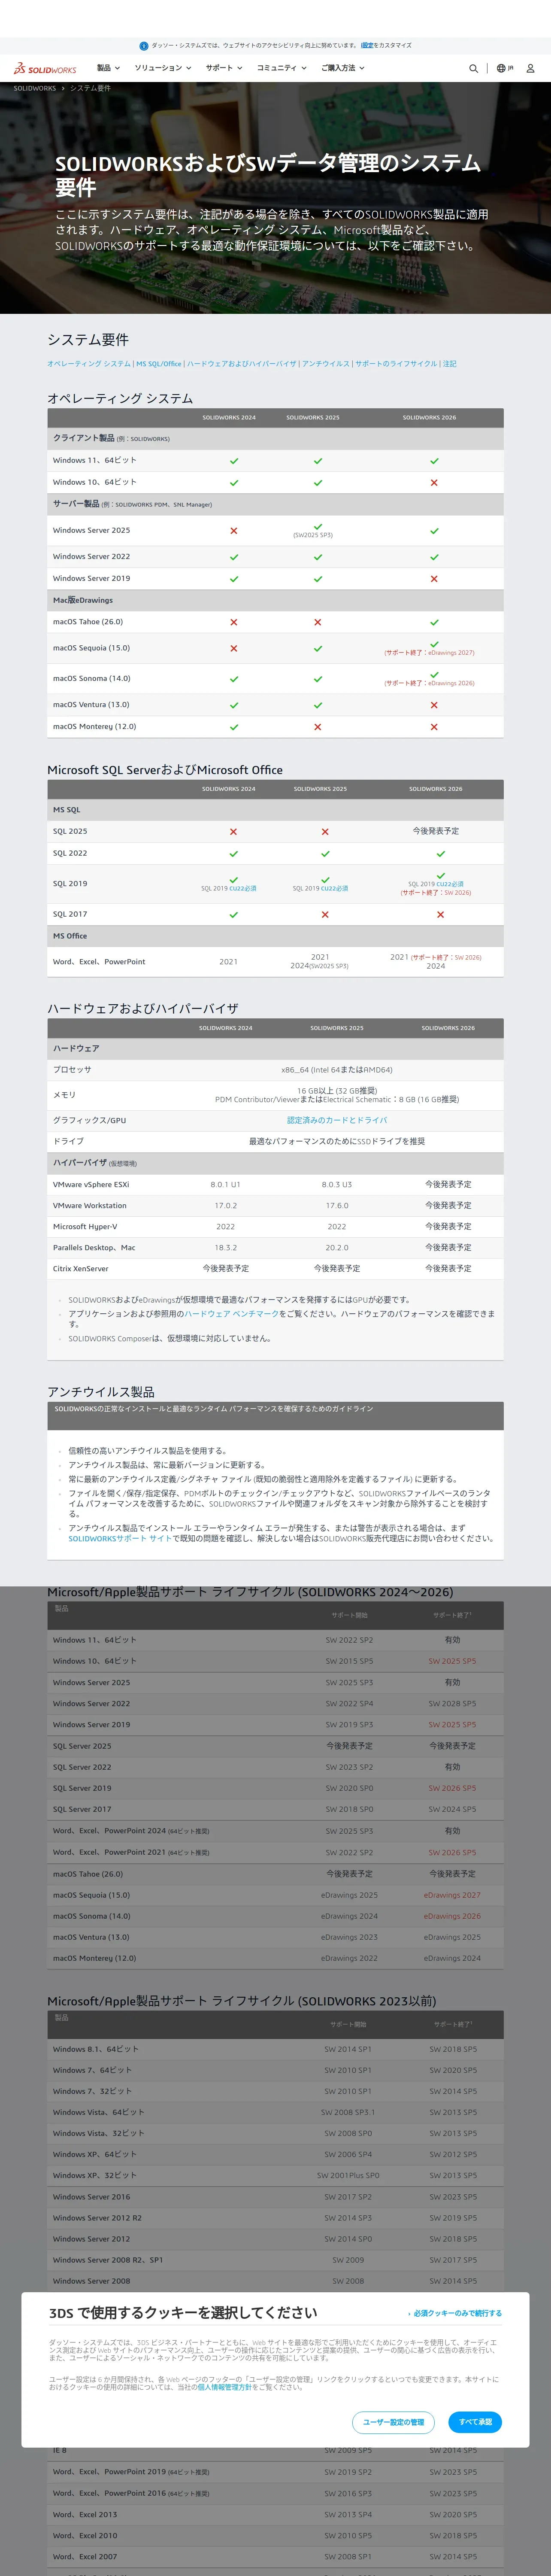
Task: Click the SW 2015 SP5 support start cell
Action: click(x=349, y=1661)
